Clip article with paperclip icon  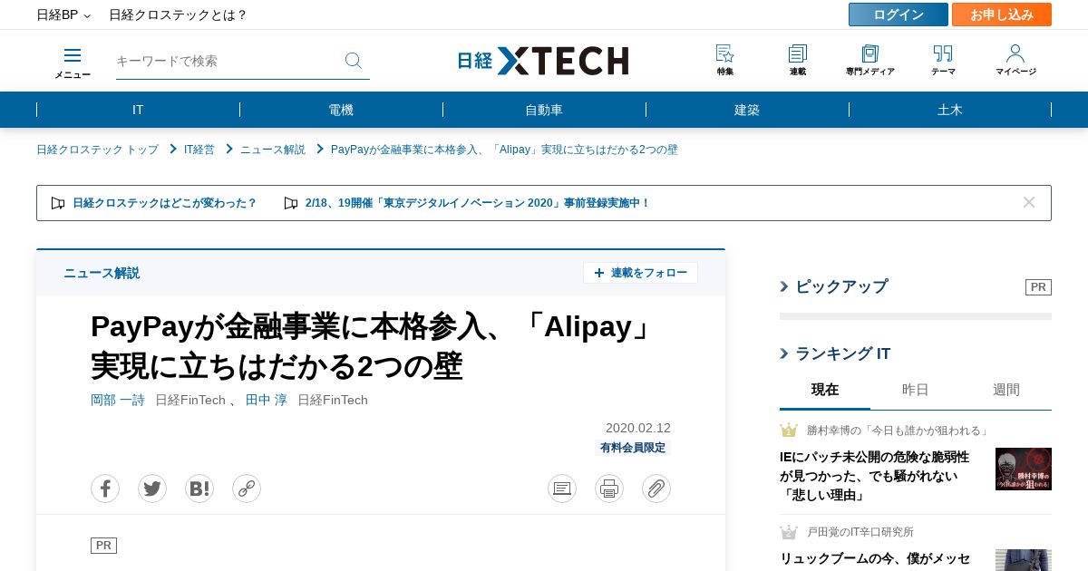(656, 489)
